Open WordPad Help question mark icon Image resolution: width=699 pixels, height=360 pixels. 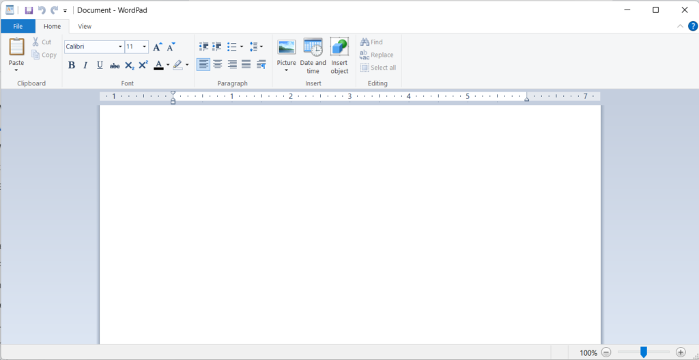pyautogui.click(x=693, y=27)
